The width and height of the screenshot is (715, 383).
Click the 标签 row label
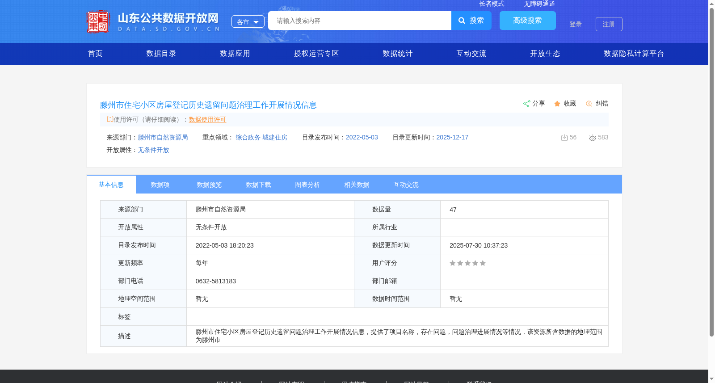pos(124,317)
